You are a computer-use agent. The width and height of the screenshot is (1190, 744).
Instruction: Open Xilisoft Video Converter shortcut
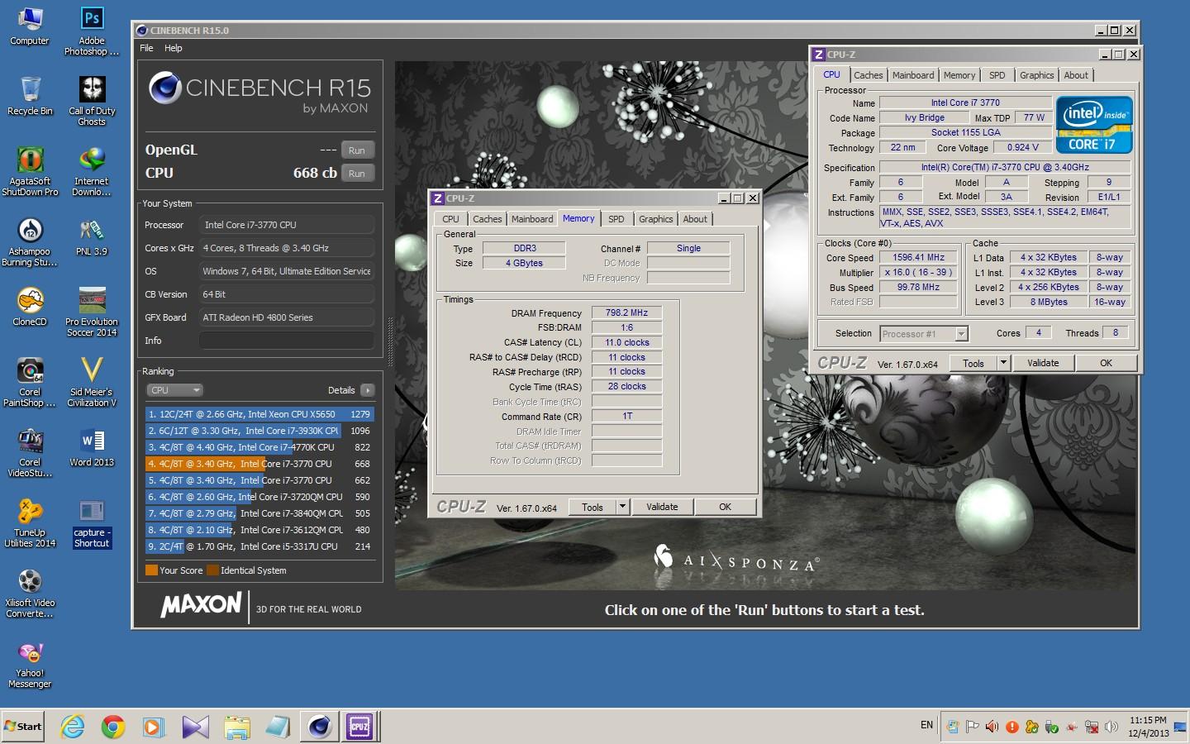[30, 594]
